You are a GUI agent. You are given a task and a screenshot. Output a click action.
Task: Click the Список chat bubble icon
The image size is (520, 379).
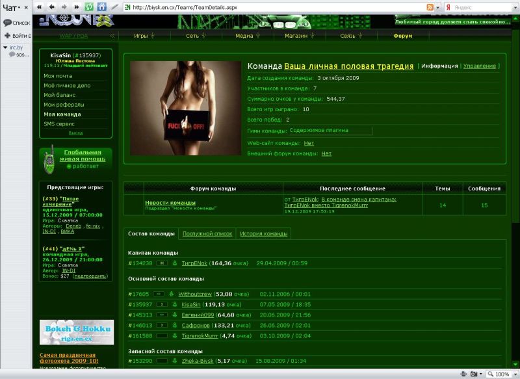pyautogui.click(x=7, y=23)
